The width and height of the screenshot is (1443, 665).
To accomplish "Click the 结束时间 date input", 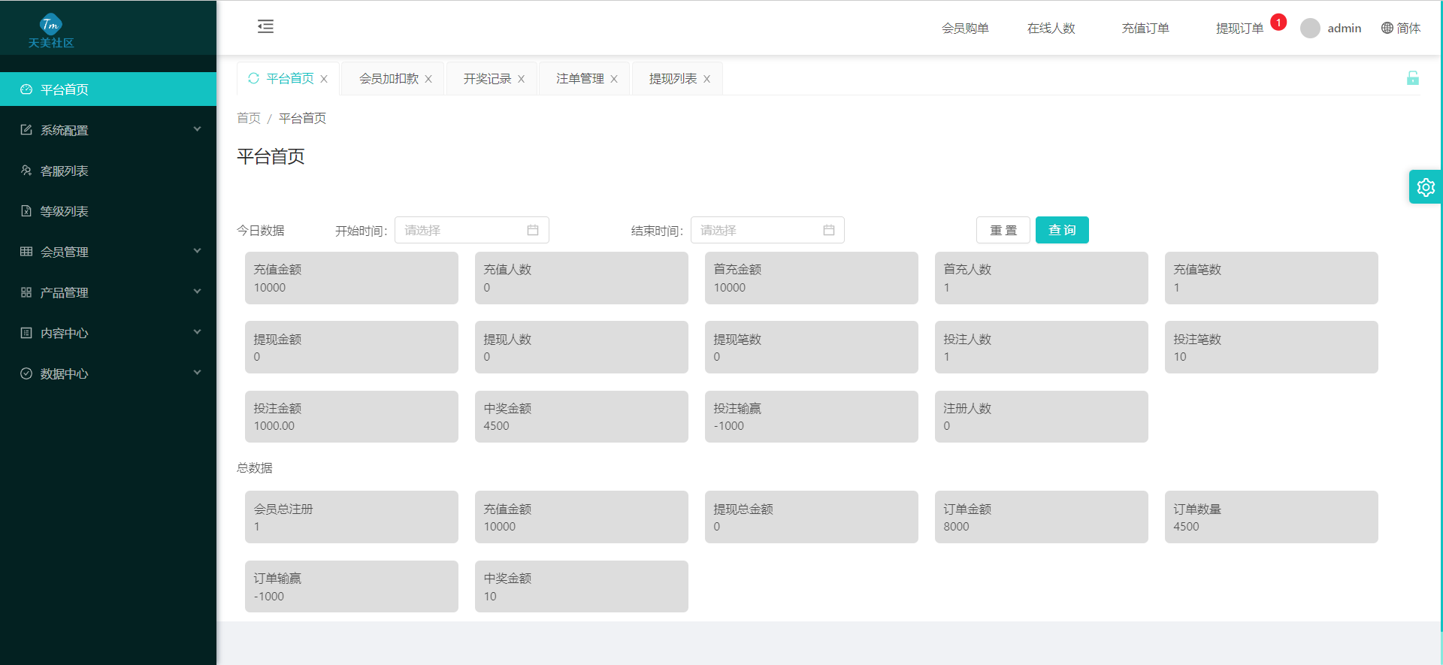I will coord(767,230).
